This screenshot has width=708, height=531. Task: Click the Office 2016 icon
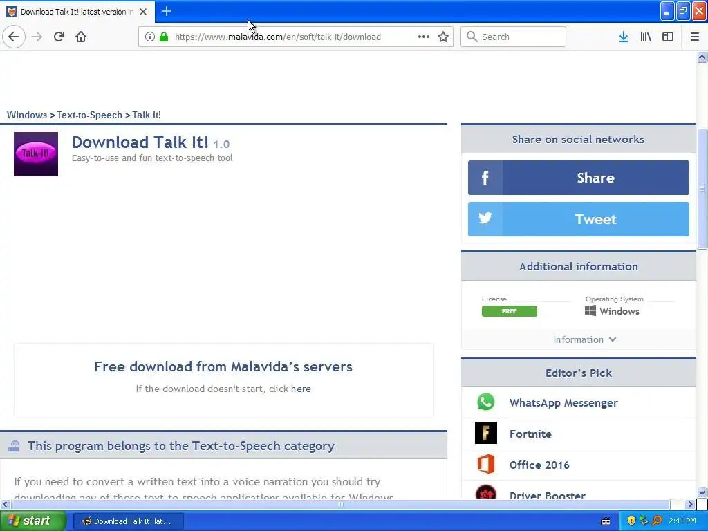(486, 464)
